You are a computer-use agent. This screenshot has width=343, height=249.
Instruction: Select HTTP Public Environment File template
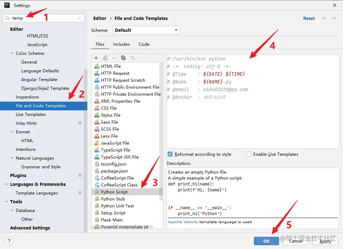point(130,87)
